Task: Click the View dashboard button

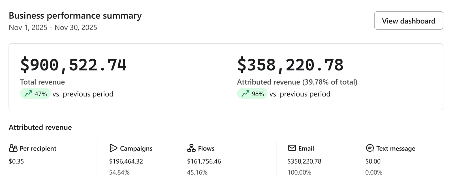Action: [408, 21]
